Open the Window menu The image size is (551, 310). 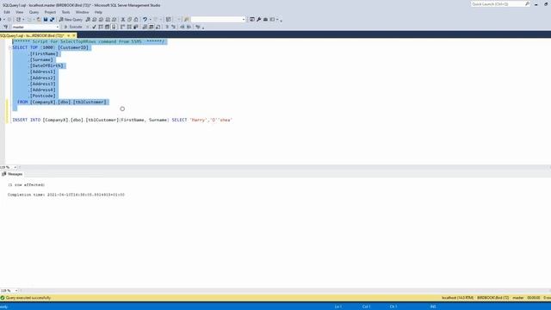(x=82, y=12)
